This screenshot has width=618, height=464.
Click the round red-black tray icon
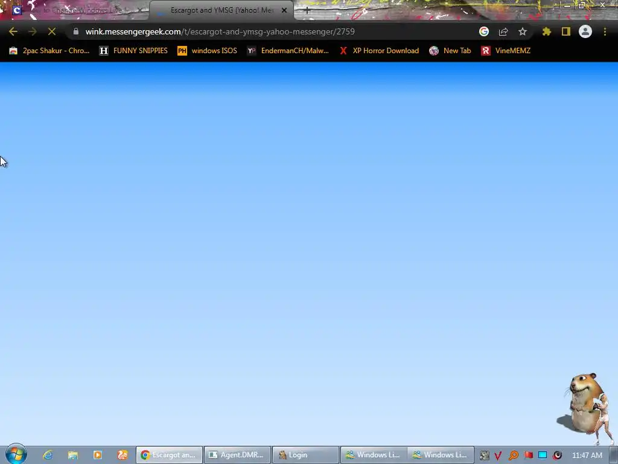tap(557, 456)
